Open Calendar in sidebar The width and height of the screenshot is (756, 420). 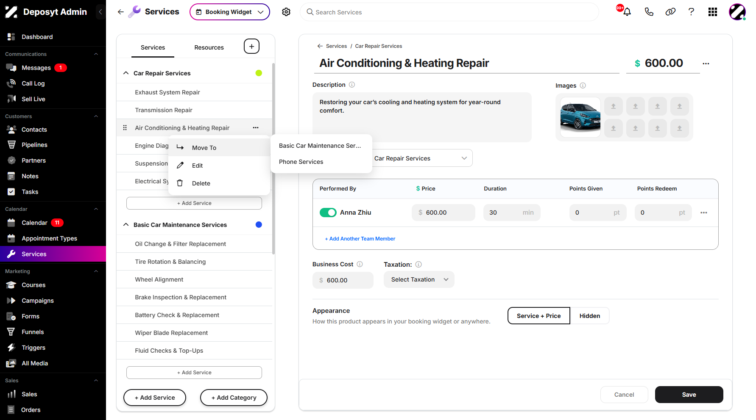coord(34,223)
